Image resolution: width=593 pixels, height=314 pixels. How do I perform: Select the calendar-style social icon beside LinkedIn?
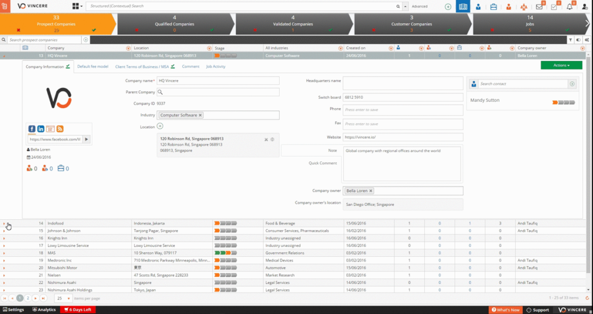tap(50, 129)
